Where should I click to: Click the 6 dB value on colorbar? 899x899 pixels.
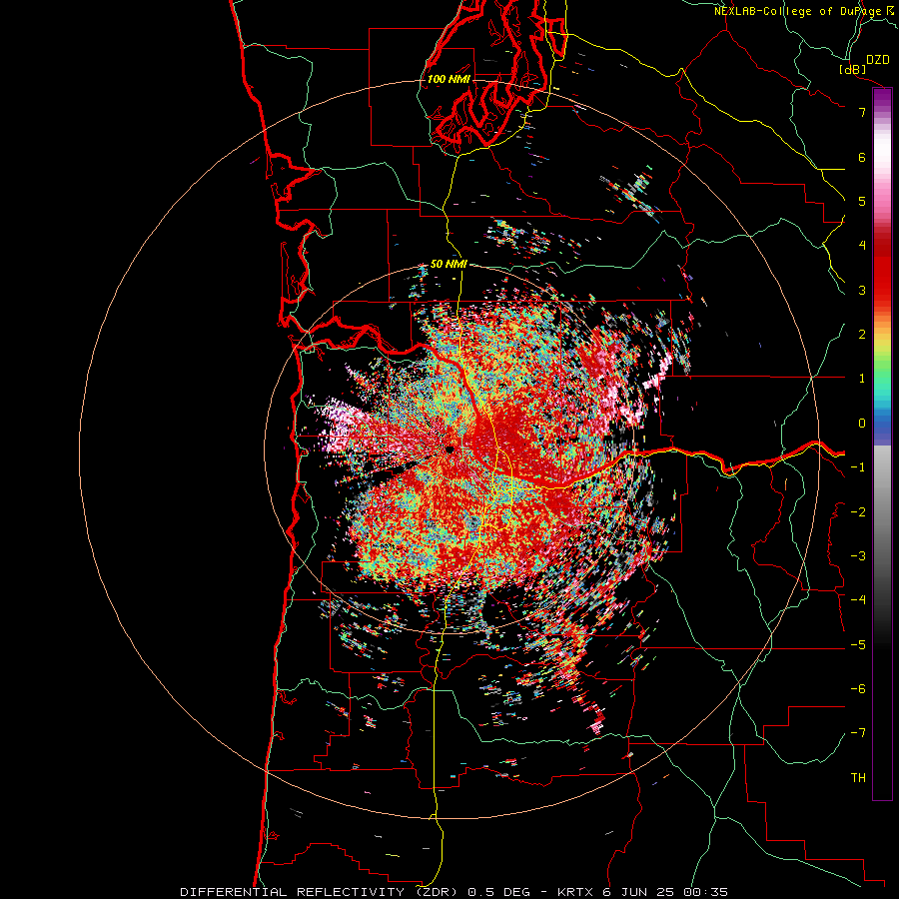[x=862, y=157]
